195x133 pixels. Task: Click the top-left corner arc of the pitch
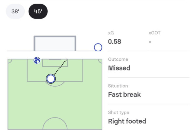pyautogui.click(x=10, y=61)
